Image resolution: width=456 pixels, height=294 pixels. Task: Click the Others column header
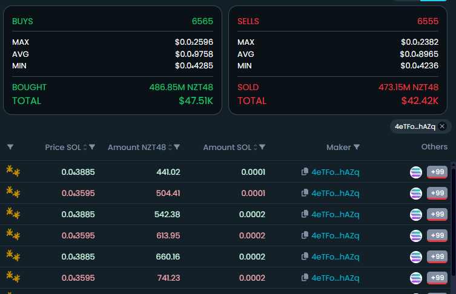pos(434,147)
